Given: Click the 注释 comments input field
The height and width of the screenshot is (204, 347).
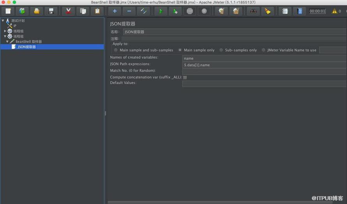Looking at the screenshot, I should pyautogui.click(x=234, y=38).
